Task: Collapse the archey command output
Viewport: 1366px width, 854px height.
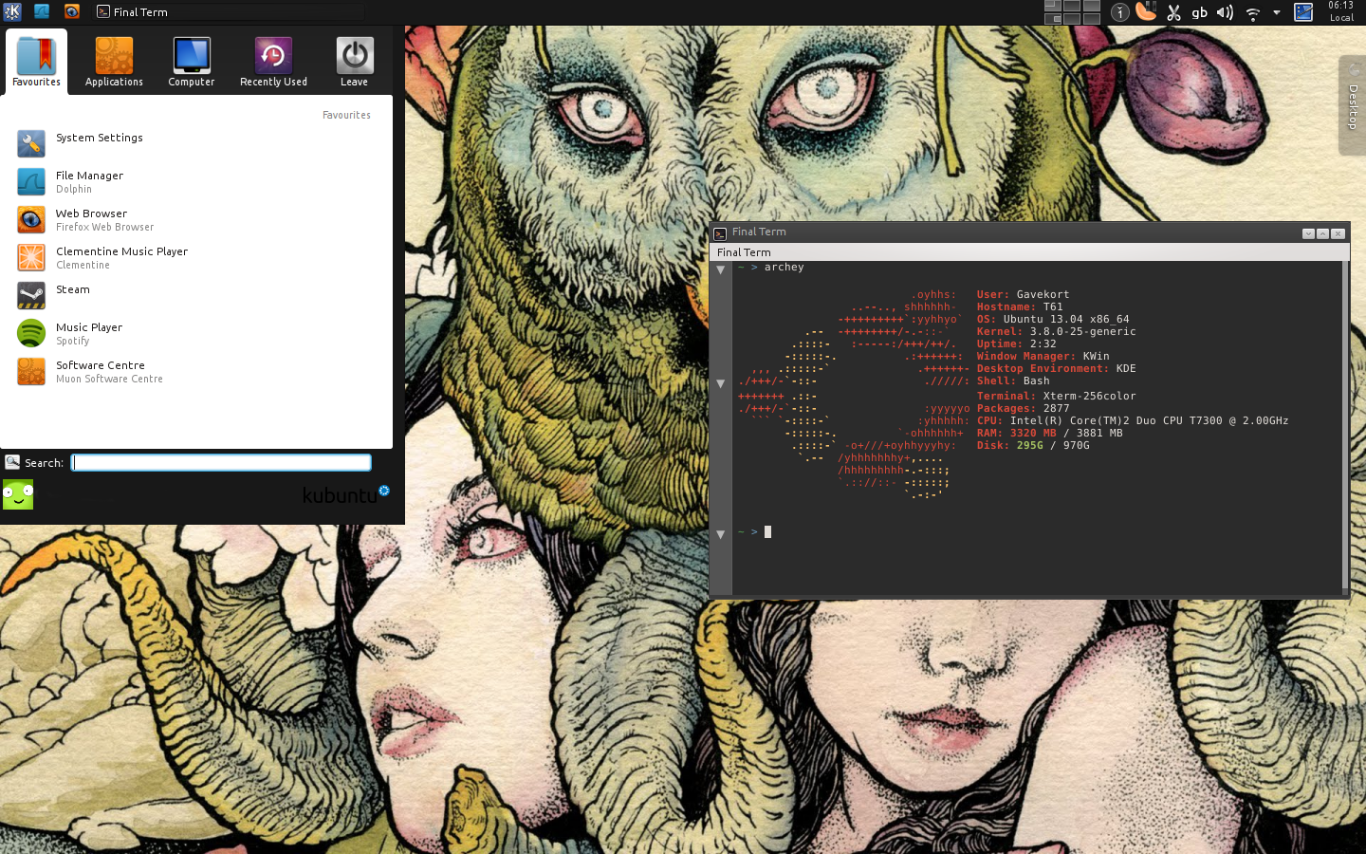Action: point(721,269)
